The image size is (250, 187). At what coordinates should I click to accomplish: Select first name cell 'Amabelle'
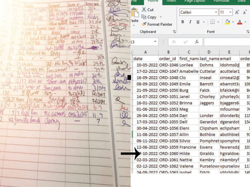pos(189,71)
